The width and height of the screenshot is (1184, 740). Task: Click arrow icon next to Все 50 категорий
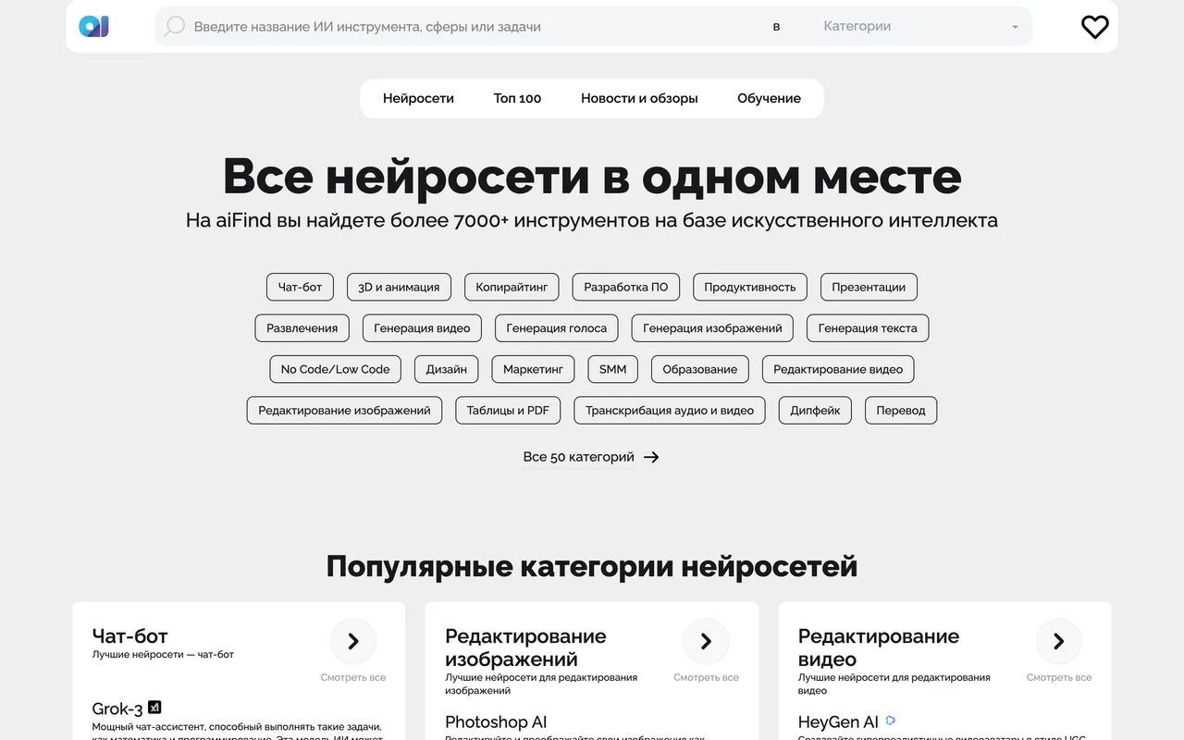651,457
